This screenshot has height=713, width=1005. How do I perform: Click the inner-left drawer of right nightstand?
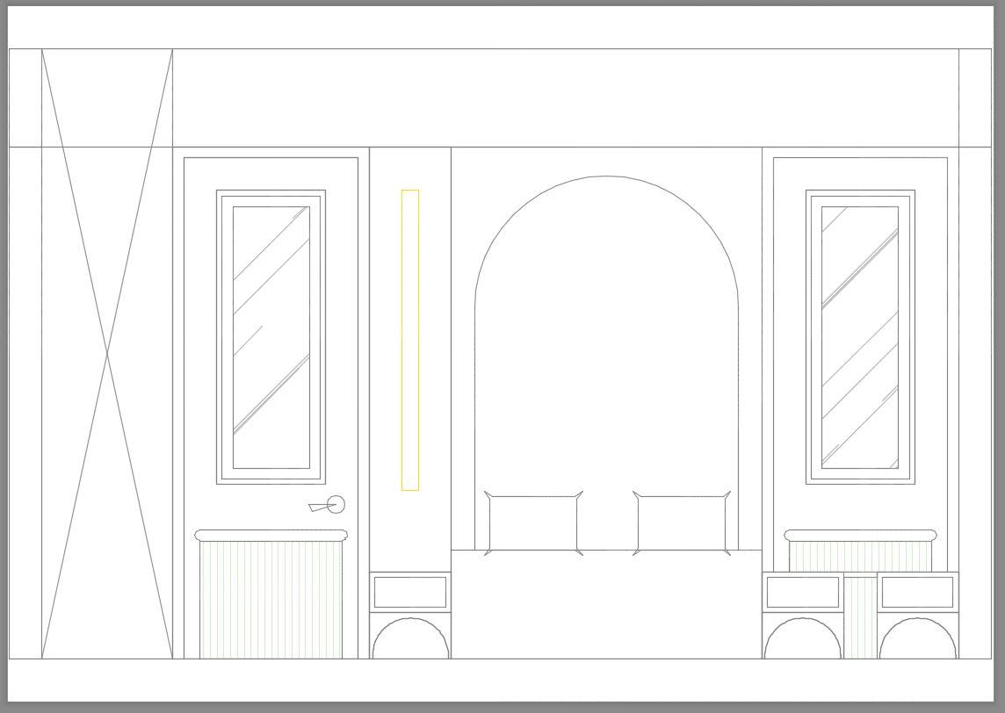(x=803, y=593)
